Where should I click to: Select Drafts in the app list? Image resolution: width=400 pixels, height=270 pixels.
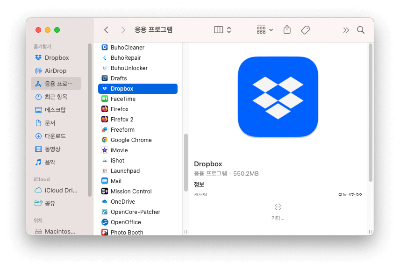(138, 78)
